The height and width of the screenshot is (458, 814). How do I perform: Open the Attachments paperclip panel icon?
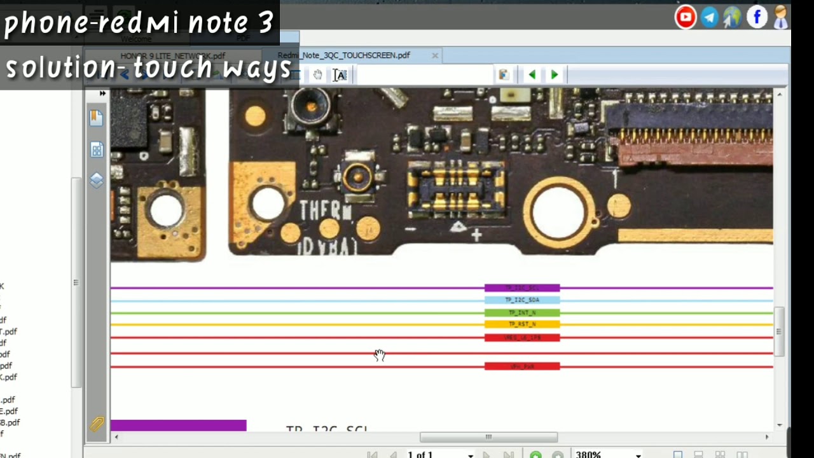pos(97,424)
